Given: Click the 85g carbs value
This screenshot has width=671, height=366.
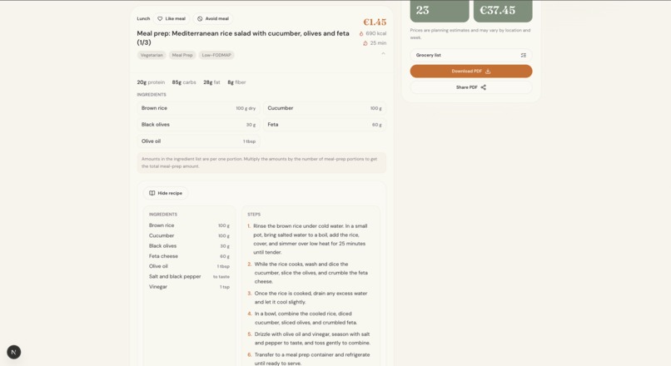Looking at the screenshot, I should (x=184, y=82).
